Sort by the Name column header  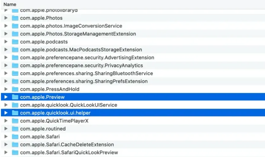[10, 4]
